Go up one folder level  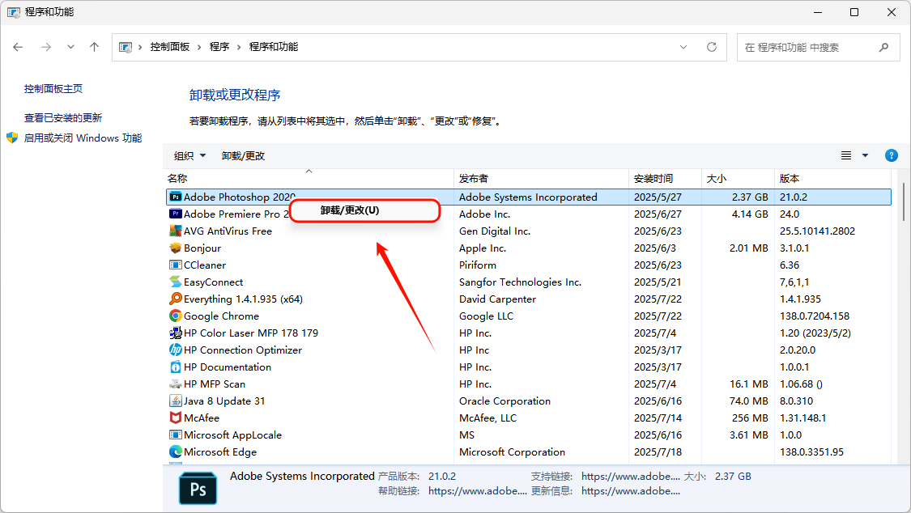pos(94,47)
